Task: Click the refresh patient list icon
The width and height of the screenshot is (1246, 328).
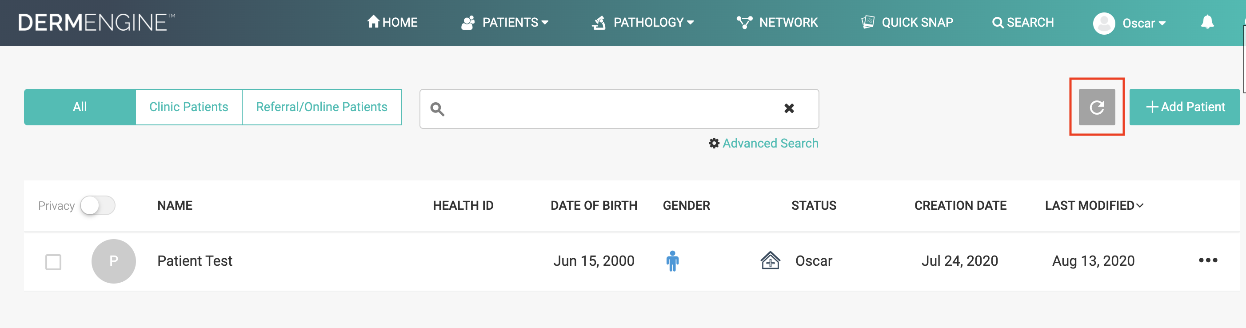Action: [1096, 107]
